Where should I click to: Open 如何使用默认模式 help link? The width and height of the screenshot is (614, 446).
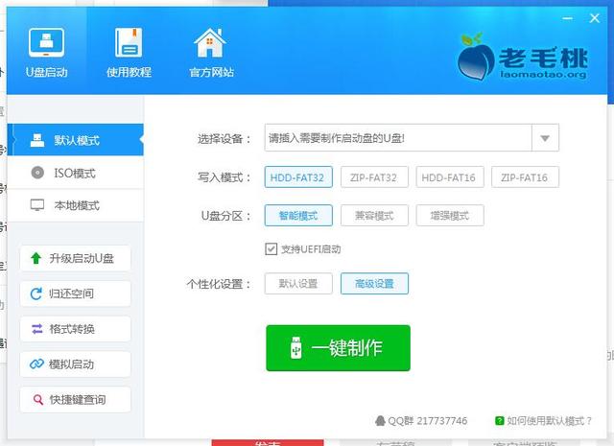pyautogui.click(x=543, y=421)
